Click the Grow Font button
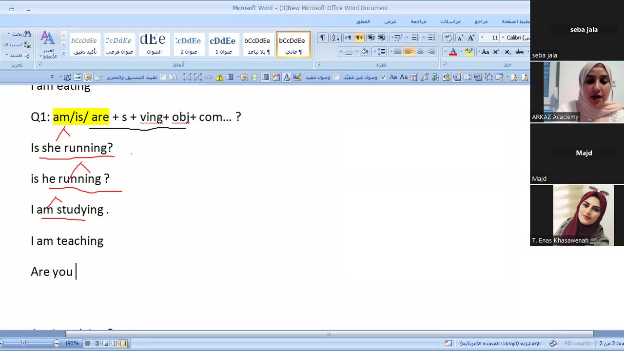The image size is (624, 351). pos(471,38)
